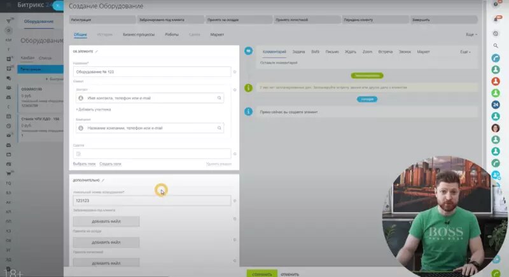Select the Забронировано под клиента stage
This screenshot has width=509, height=277.
tap(171, 20)
